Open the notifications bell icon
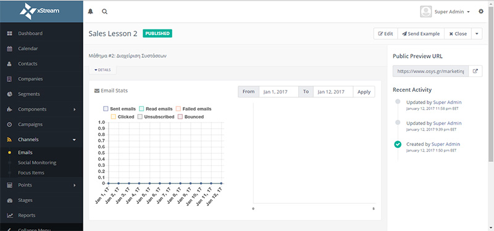The image size is (494, 231). pyautogui.click(x=91, y=12)
